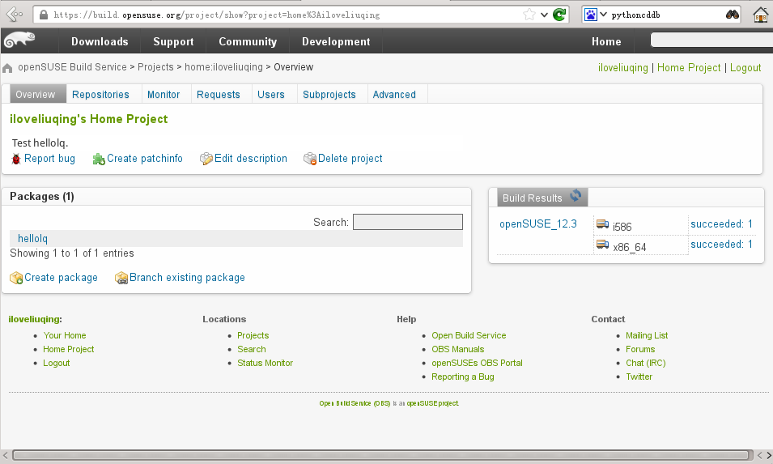Viewport: 773px width, 464px height.
Task: Click the ladybug Report bug icon
Action: [x=16, y=159]
